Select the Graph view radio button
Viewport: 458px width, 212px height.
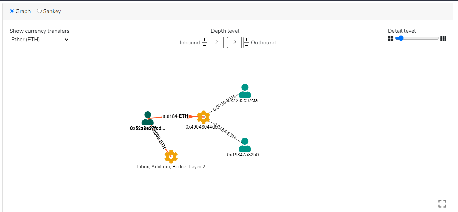coord(12,11)
